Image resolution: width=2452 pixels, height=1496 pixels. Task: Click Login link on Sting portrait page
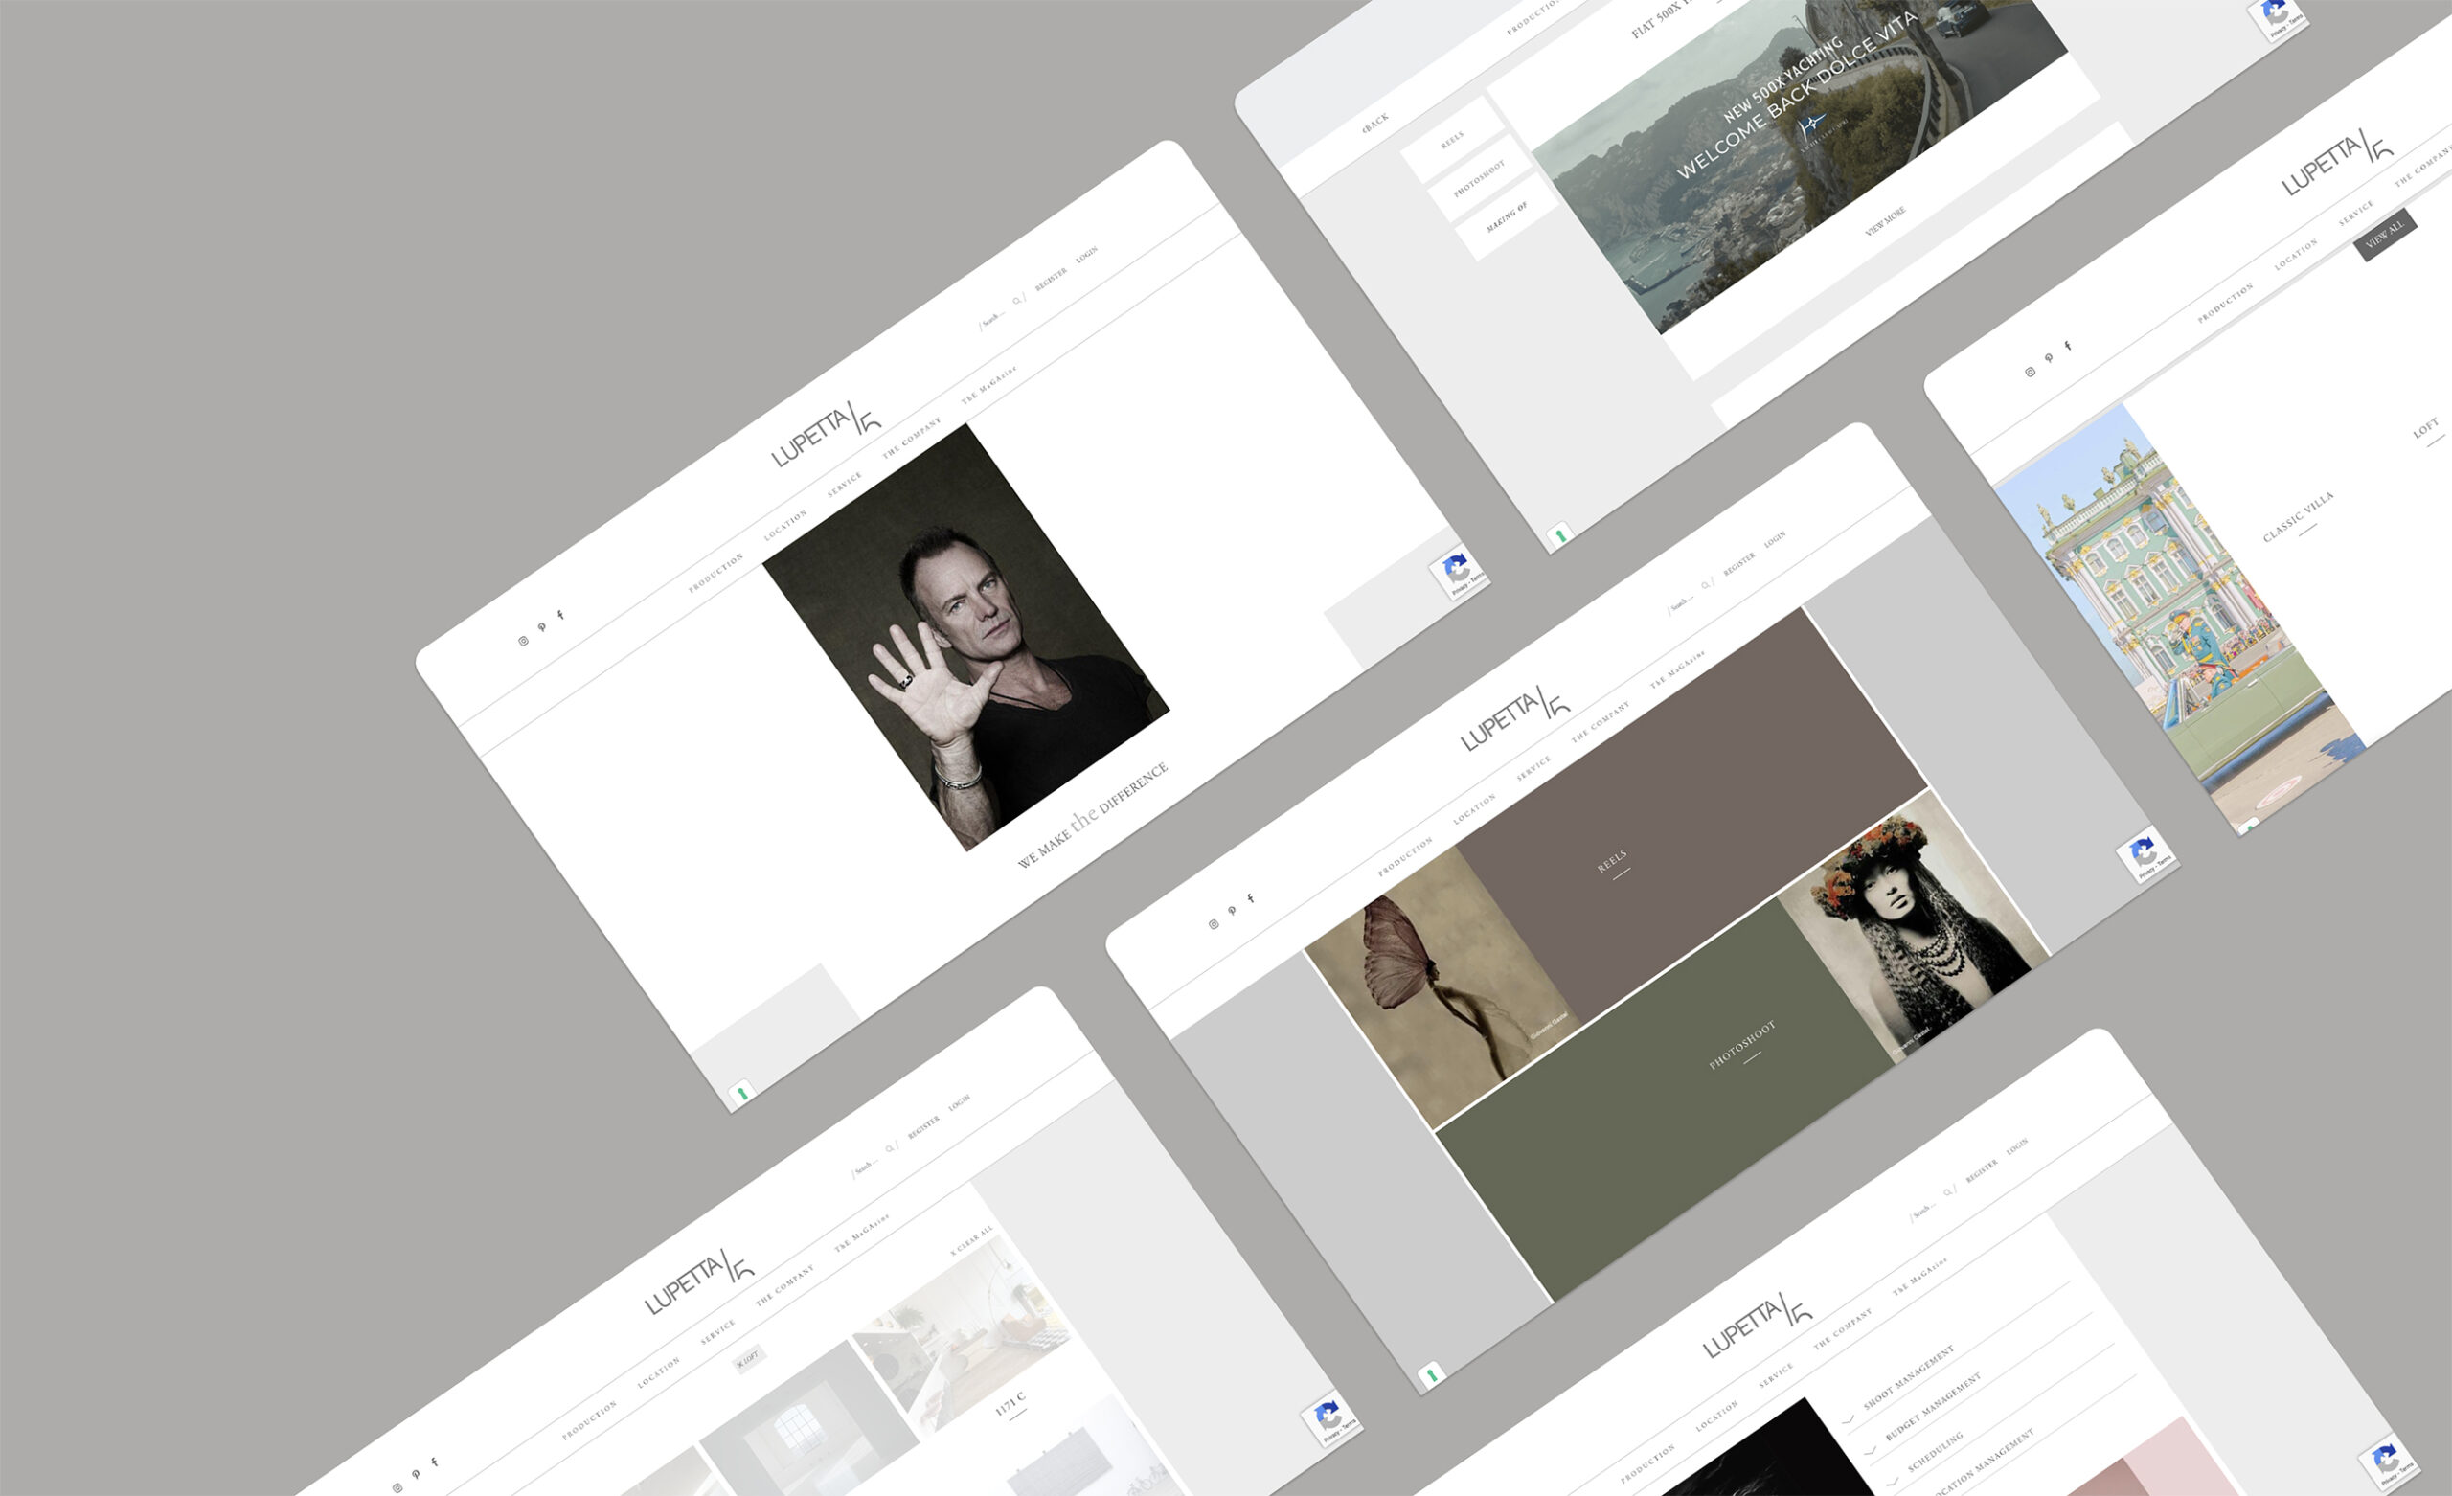pyautogui.click(x=1086, y=254)
